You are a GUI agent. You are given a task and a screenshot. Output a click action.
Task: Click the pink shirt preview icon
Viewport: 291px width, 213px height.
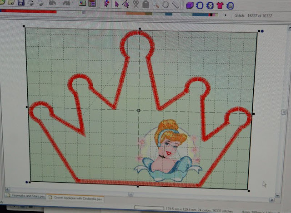click(220, 5)
